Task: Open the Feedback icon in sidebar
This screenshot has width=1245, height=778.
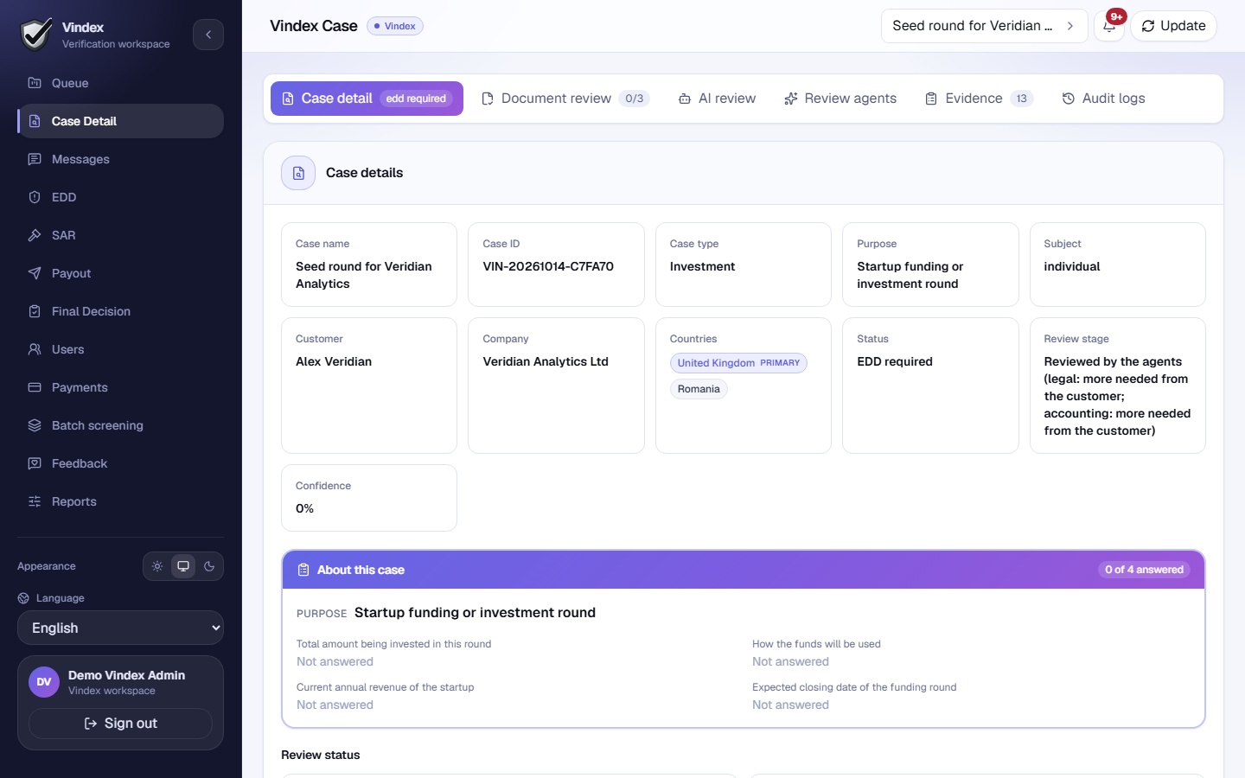Action: tap(35, 463)
